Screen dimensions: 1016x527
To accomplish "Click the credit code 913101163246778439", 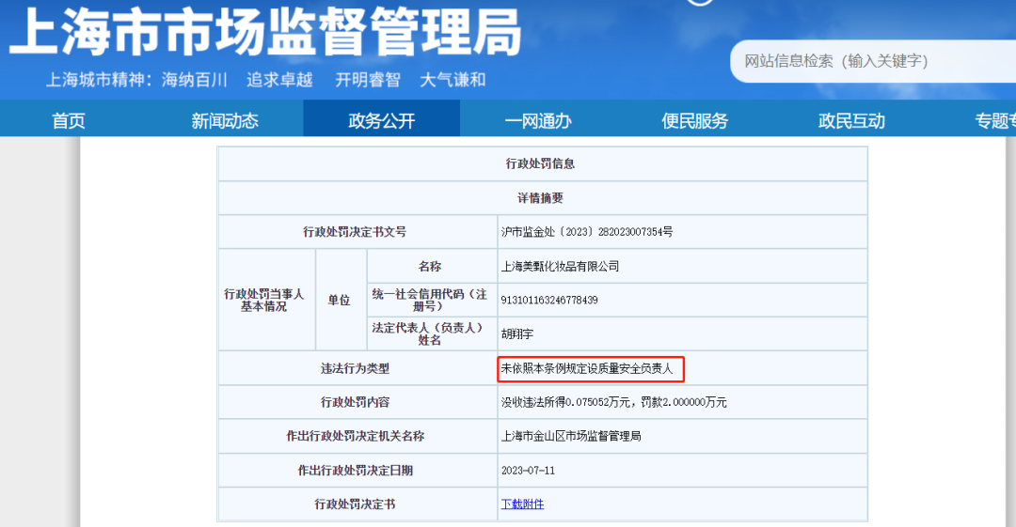I will coord(549,301).
